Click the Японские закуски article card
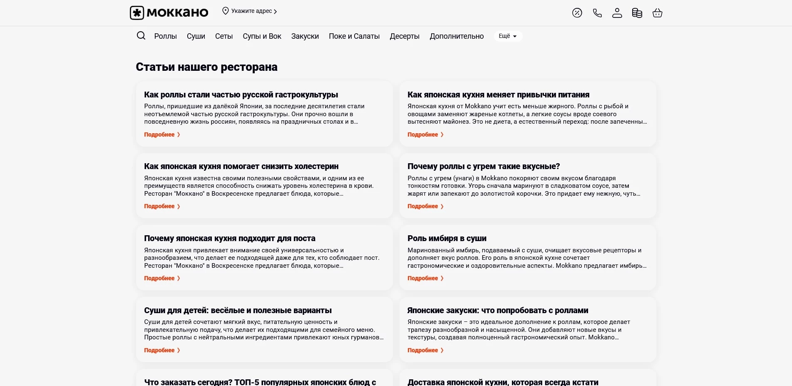This screenshot has height=386, width=792. 527,329
